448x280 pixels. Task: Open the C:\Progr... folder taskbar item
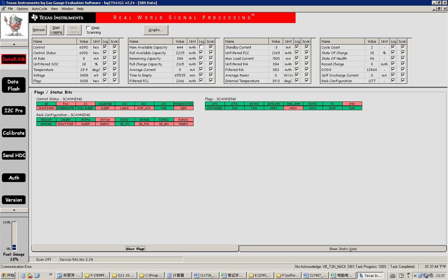tap(150, 276)
